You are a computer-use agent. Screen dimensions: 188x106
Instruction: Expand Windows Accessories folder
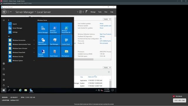coord(21,40)
